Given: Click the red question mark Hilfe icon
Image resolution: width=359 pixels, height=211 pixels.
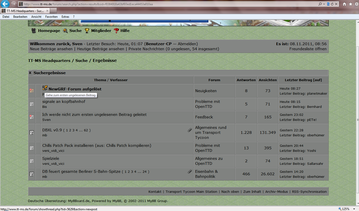Looking at the screenshot, I should pos(116,31).
